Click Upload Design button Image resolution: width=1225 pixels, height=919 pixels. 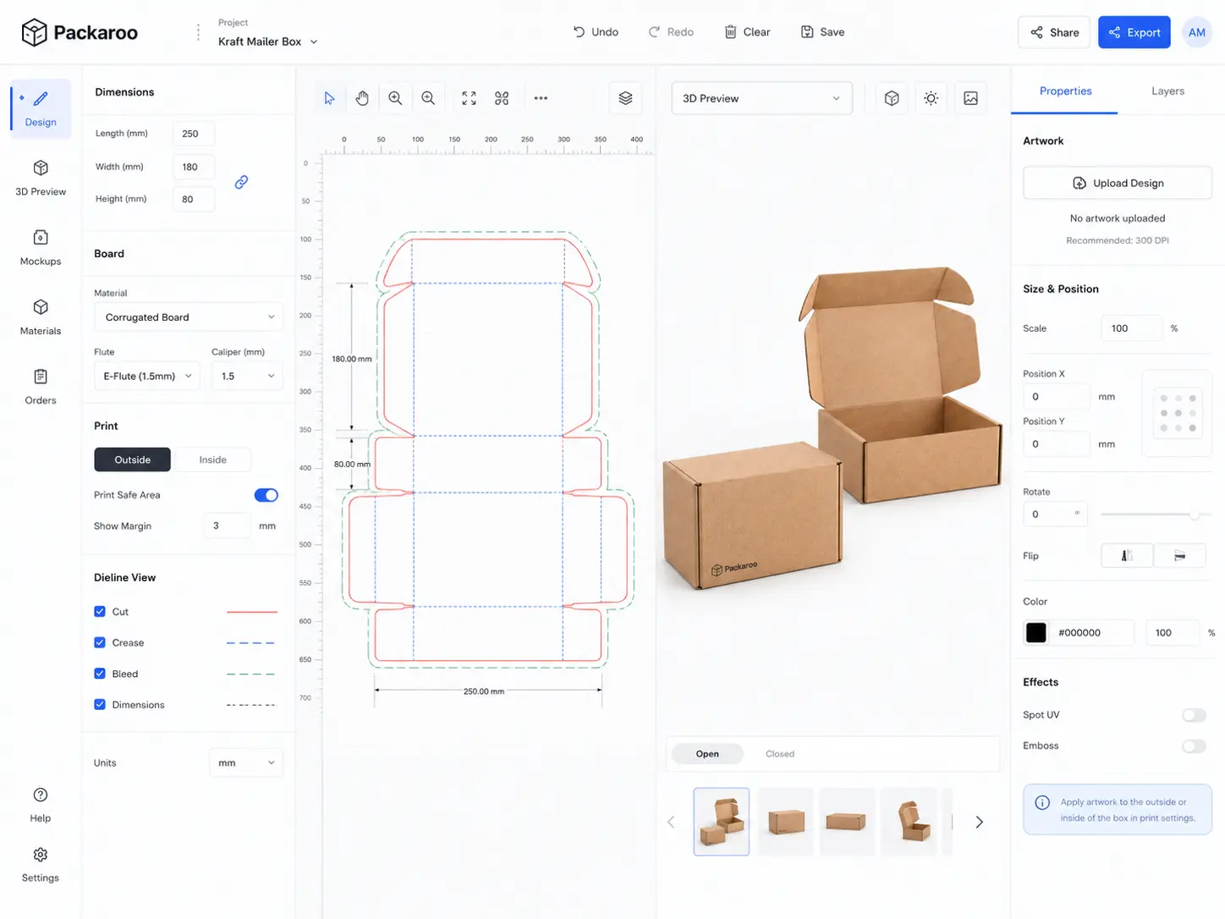point(1118,183)
